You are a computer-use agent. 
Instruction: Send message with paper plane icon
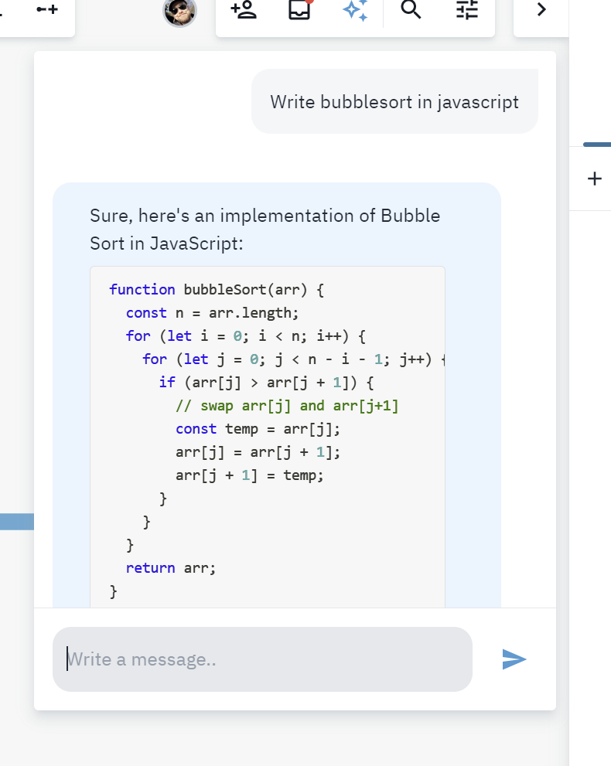514,659
